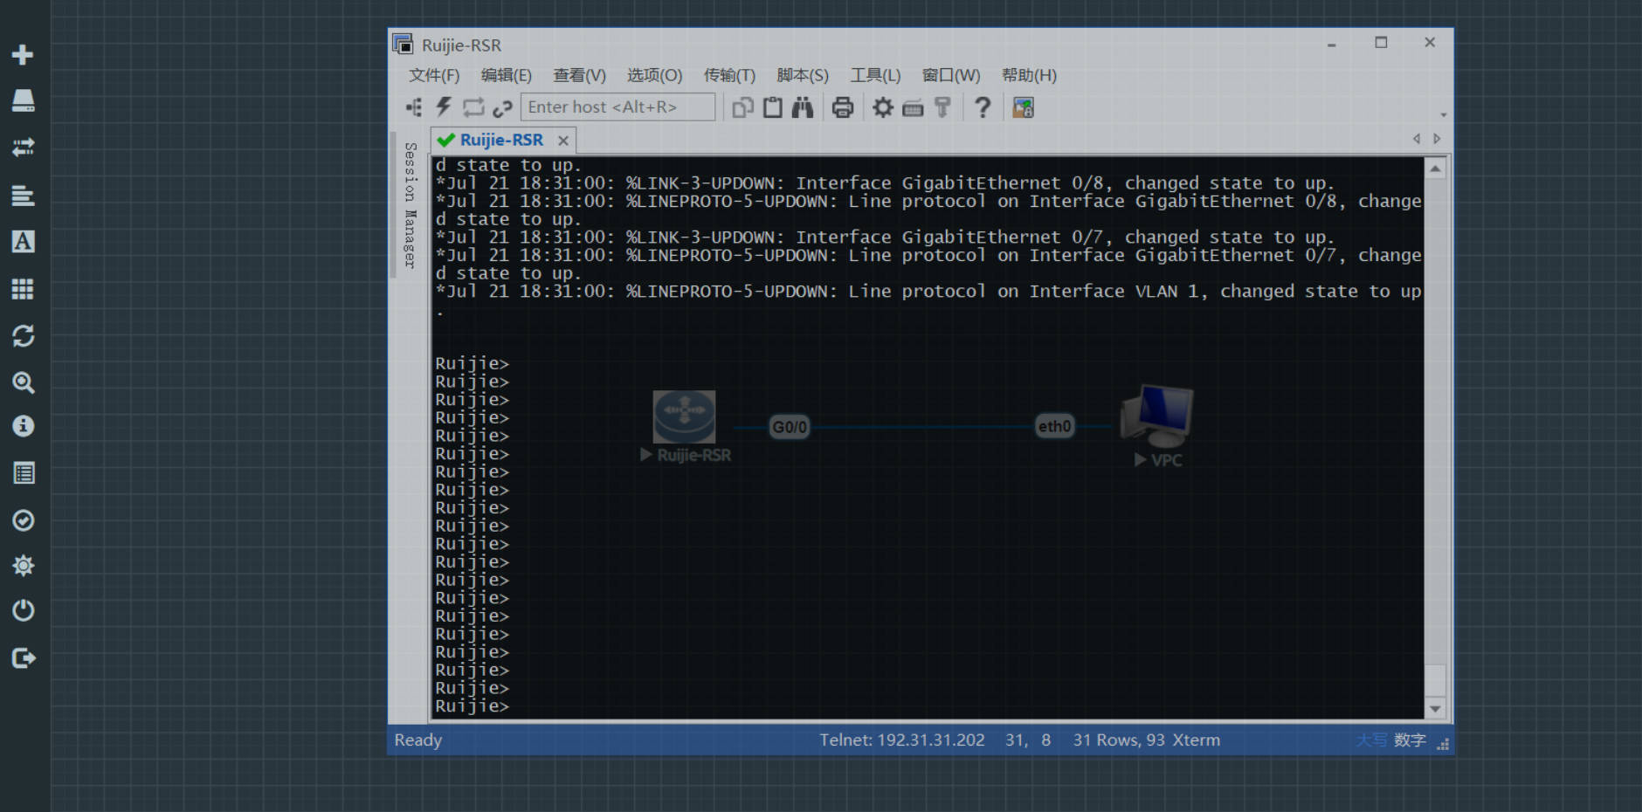Click the Paste clipboard icon

(772, 107)
